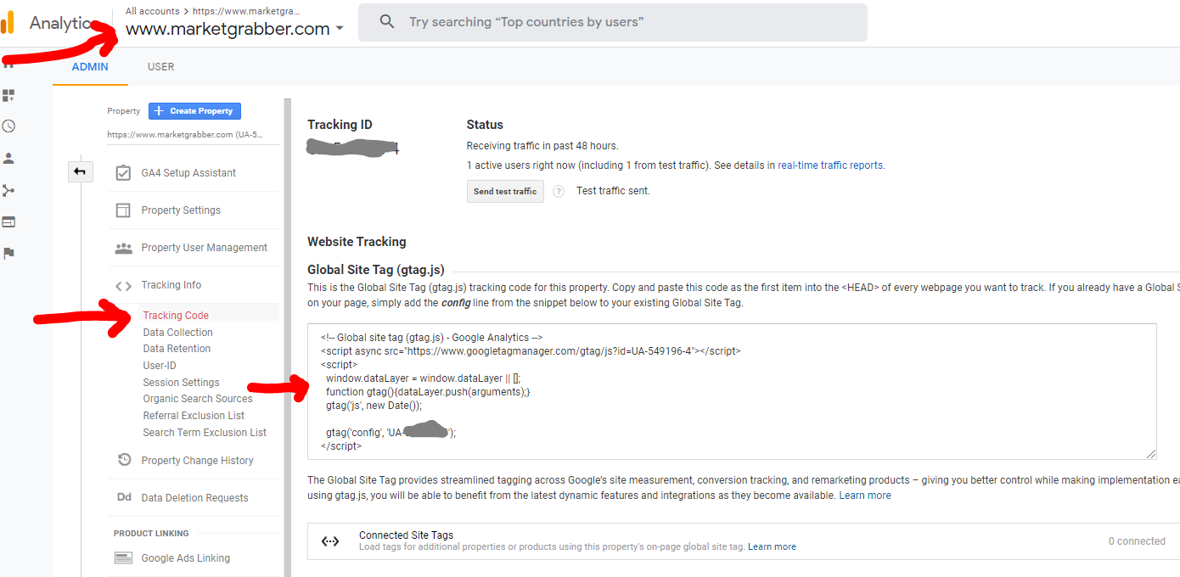
Task: Click the search field "Top countries by users"
Action: pyautogui.click(x=613, y=22)
